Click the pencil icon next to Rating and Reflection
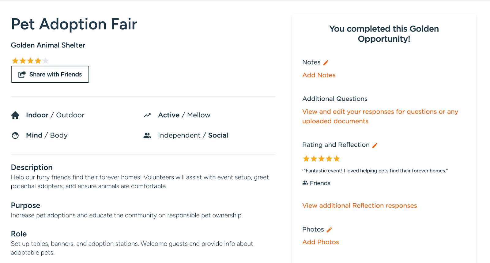490x263 pixels. (x=375, y=145)
